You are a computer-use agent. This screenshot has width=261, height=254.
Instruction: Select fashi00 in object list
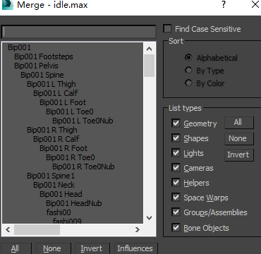[59, 212]
